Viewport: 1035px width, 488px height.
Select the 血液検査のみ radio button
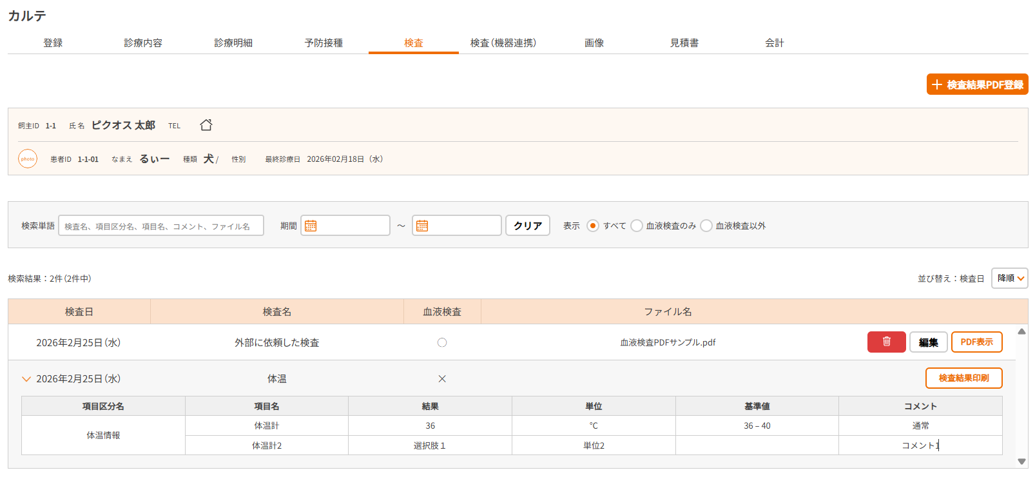(637, 226)
